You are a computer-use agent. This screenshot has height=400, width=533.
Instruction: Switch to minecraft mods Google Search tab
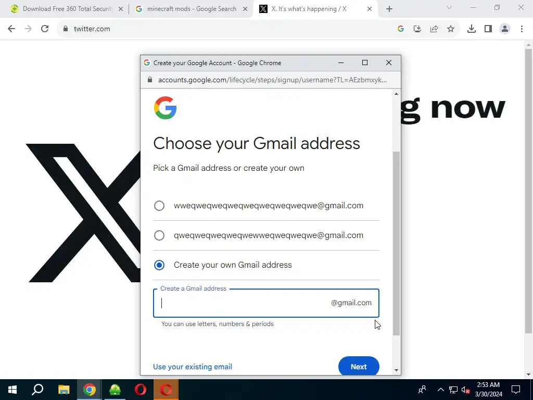[192, 9]
